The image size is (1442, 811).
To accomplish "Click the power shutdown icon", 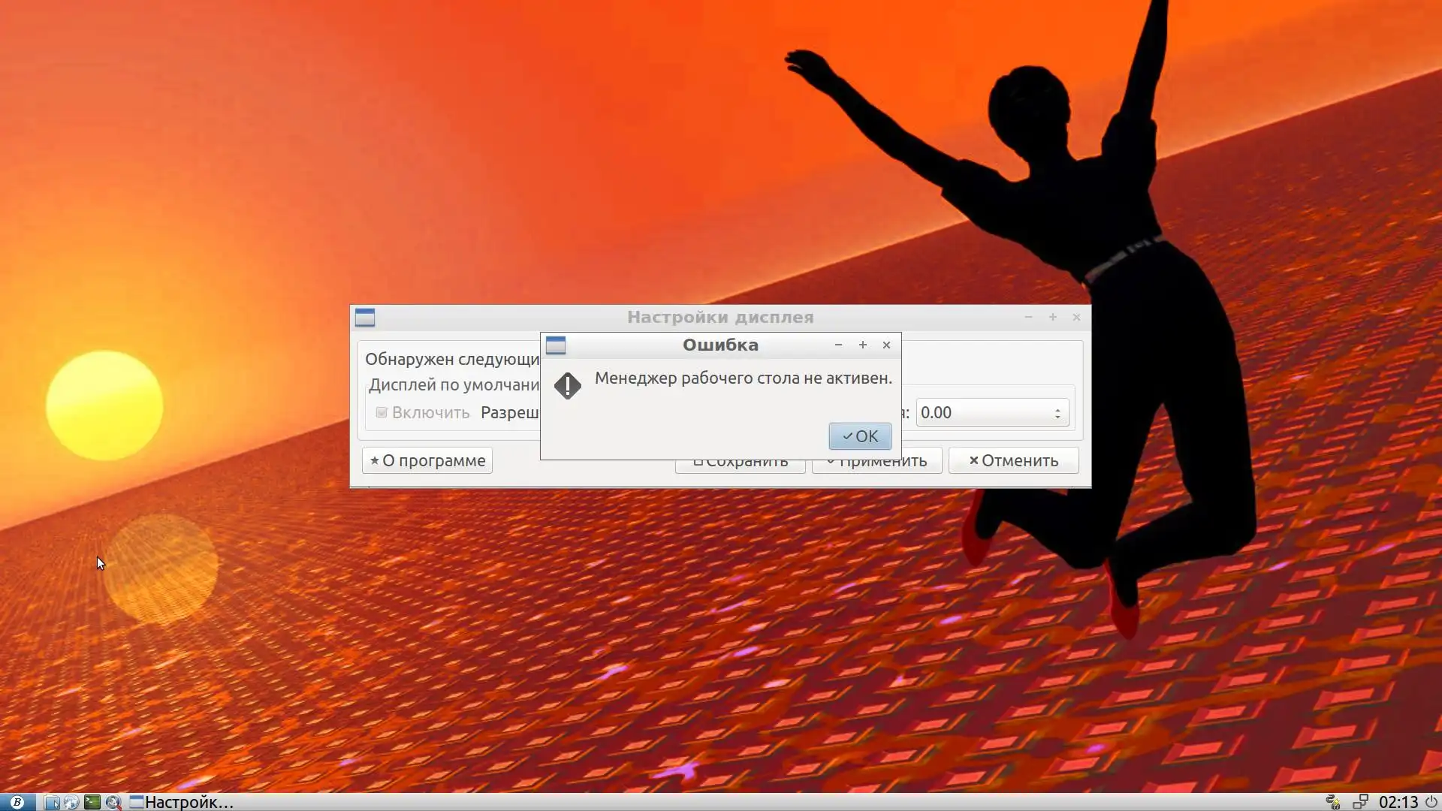I will (1431, 802).
